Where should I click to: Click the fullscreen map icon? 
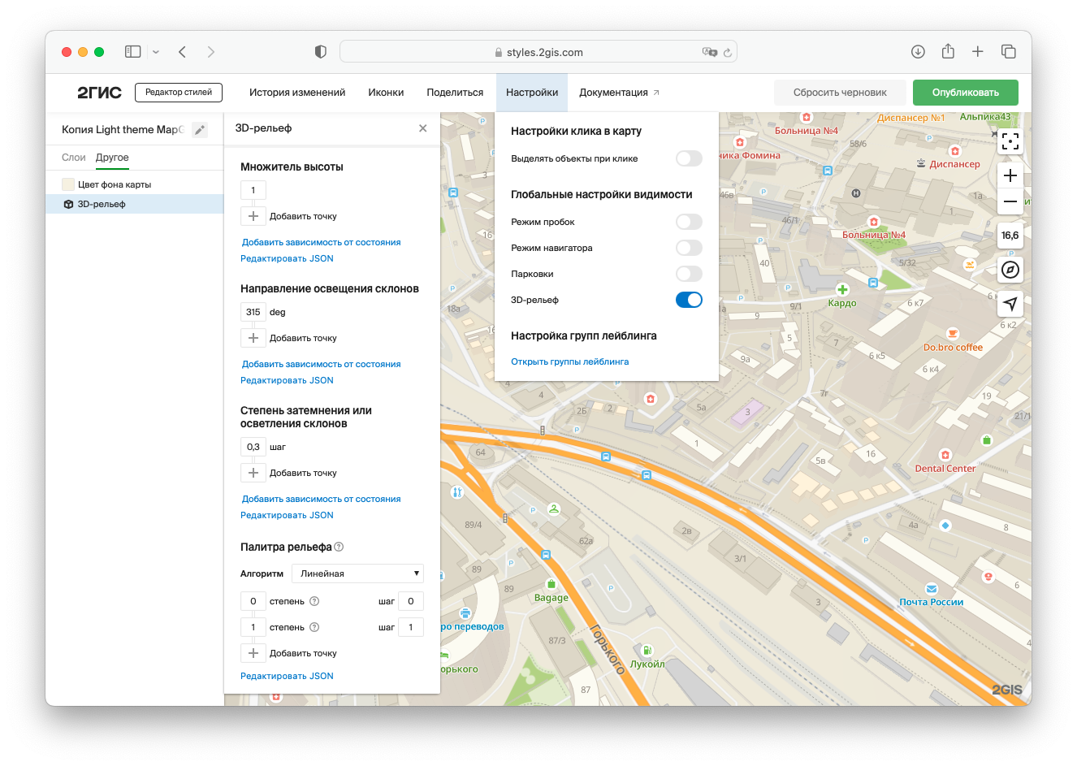click(1010, 142)
